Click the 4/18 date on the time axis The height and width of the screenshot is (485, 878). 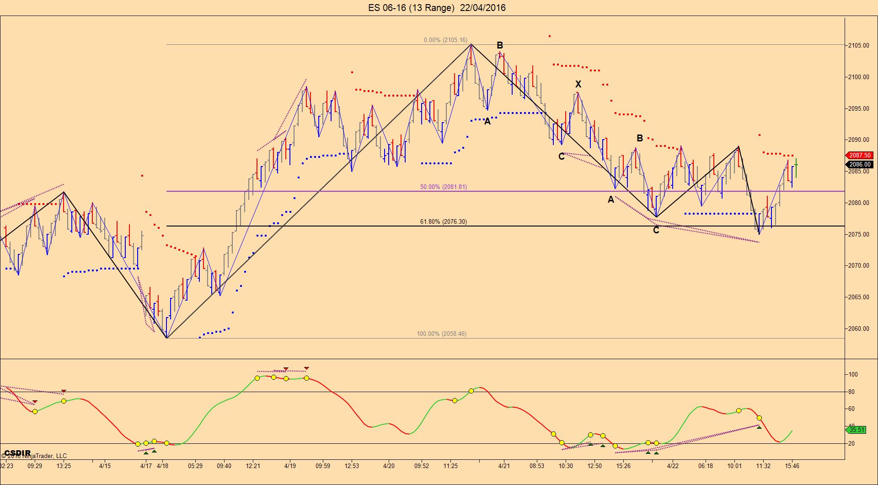pos(162,466)
